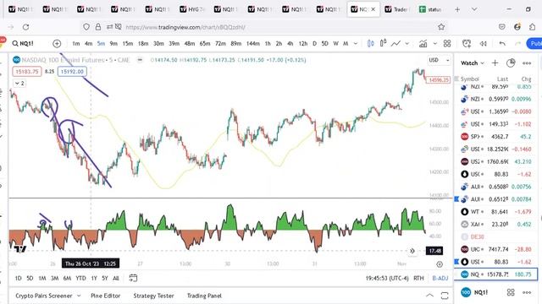Select the NQ 15178.75 watchlist row
The height and width of the screenshot is (304, 542).
[495, 274]
